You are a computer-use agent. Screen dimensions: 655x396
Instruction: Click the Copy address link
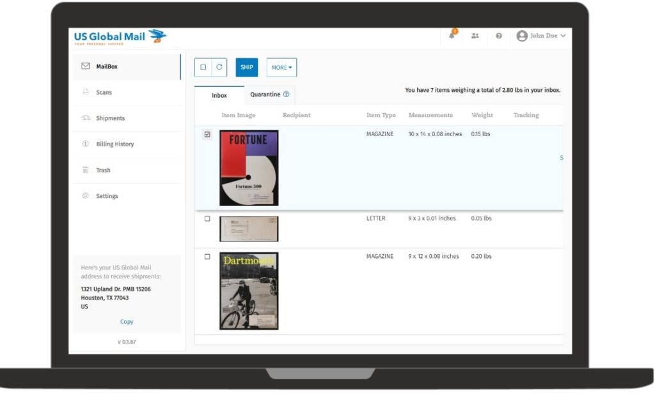(x=127, y=322)
